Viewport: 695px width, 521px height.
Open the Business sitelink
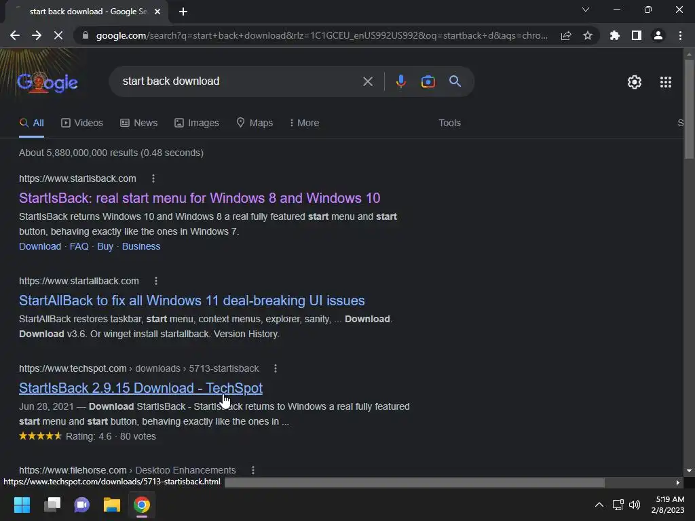pyautogui.click(x=141, y=246)
